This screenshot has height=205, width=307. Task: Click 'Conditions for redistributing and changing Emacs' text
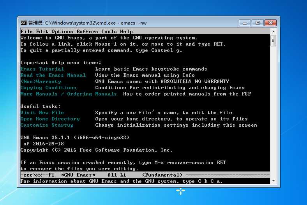(x=170, y=88)
